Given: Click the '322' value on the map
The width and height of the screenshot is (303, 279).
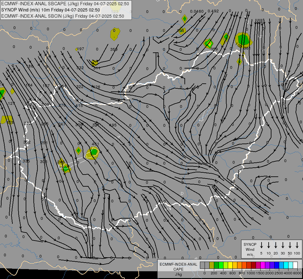Looking at the screenshot, I should tap(80, 86).
